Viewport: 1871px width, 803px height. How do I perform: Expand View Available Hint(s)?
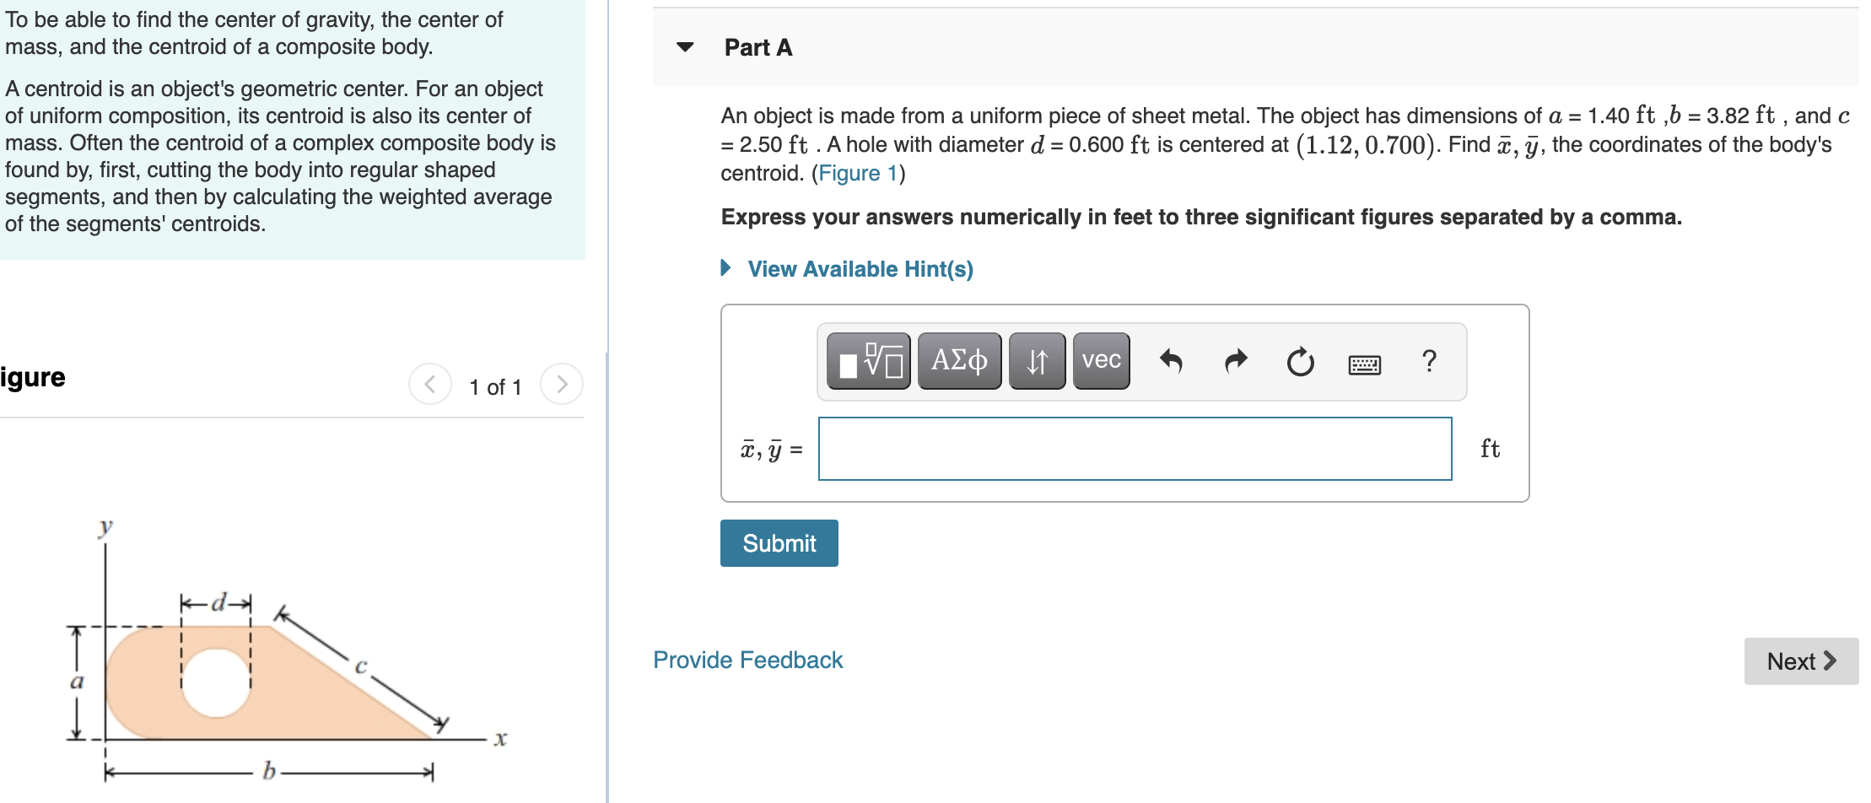click(x=860, y=268)
